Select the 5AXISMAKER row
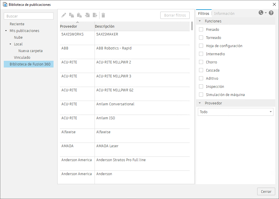 point(125,38)
